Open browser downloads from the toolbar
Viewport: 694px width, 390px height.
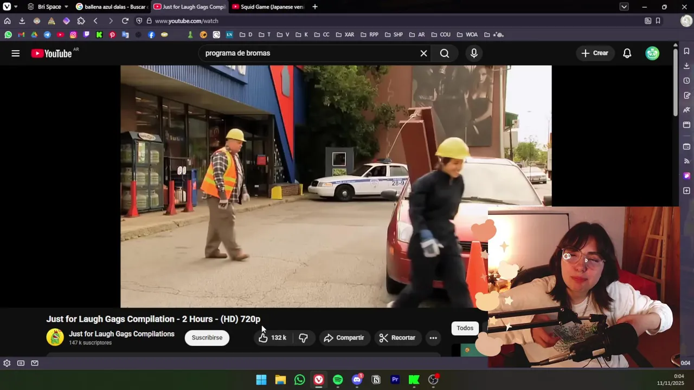[22, 21]
